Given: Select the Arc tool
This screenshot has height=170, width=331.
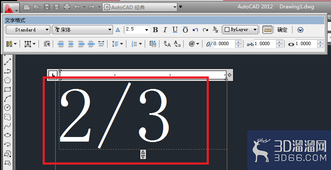Looking at the screenshot, I should (x=8, y=99).
